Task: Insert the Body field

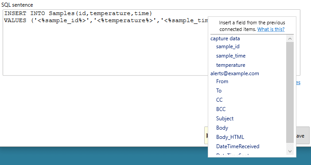Action: [222, 128]
